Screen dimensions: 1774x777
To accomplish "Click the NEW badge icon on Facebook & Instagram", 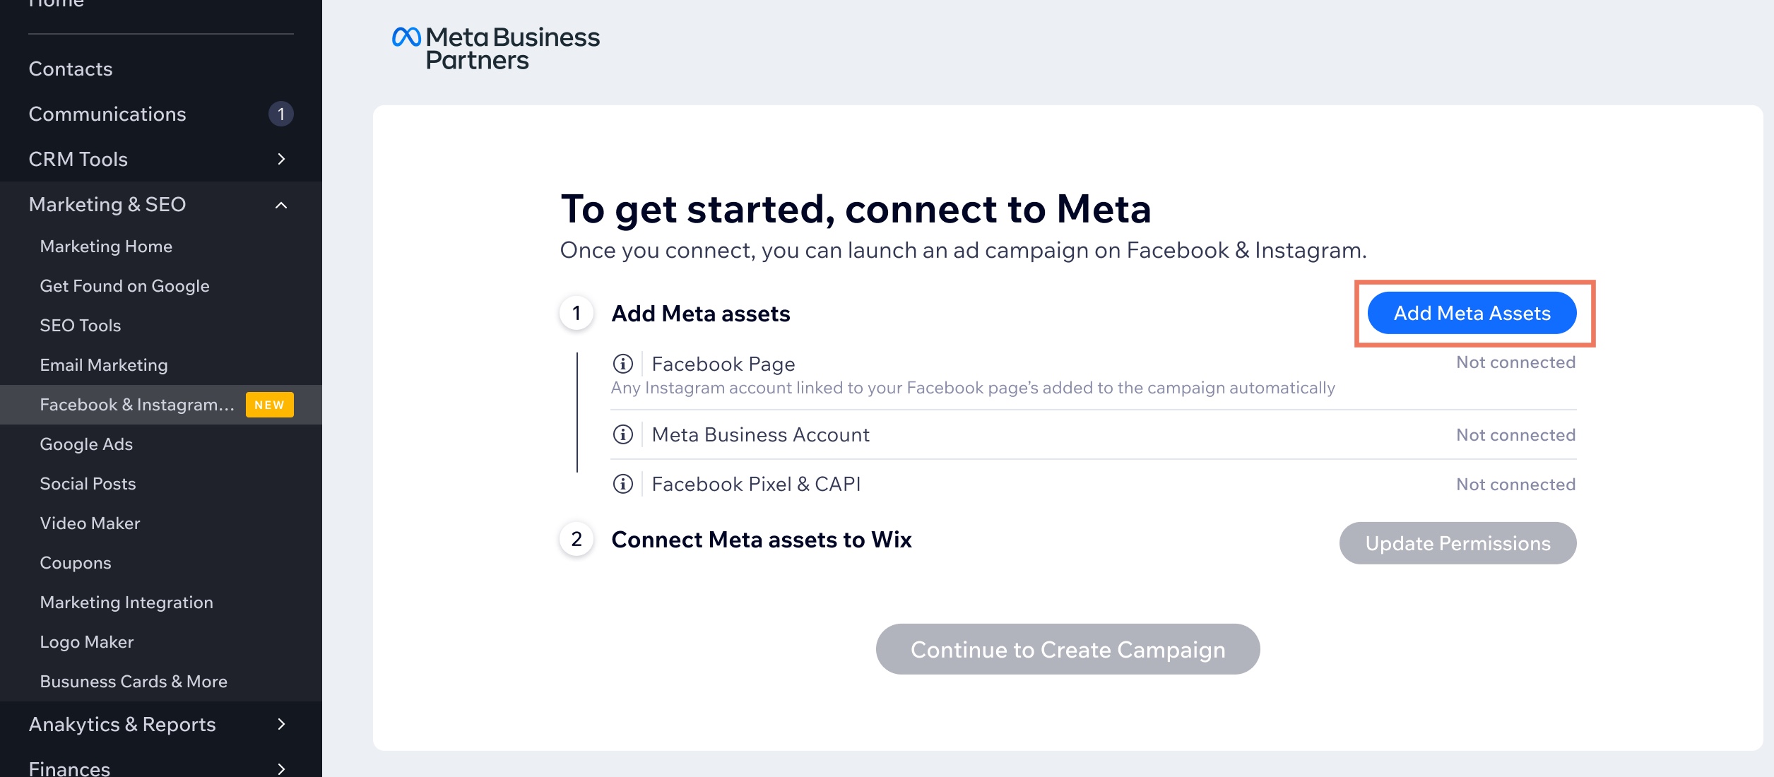I will tap(269, 404).
